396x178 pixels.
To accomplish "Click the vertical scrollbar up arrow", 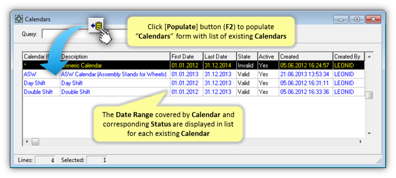I will point(369,56).
